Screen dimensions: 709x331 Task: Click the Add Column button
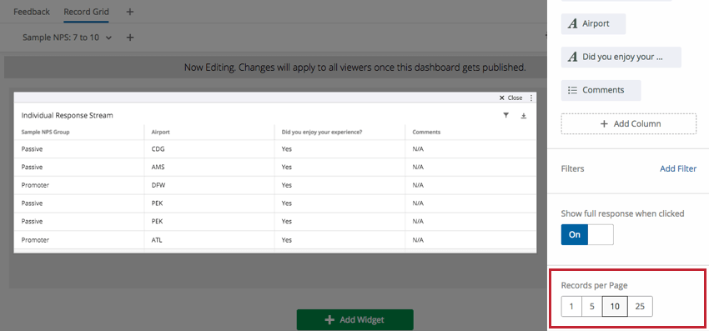tap(629, 124)
